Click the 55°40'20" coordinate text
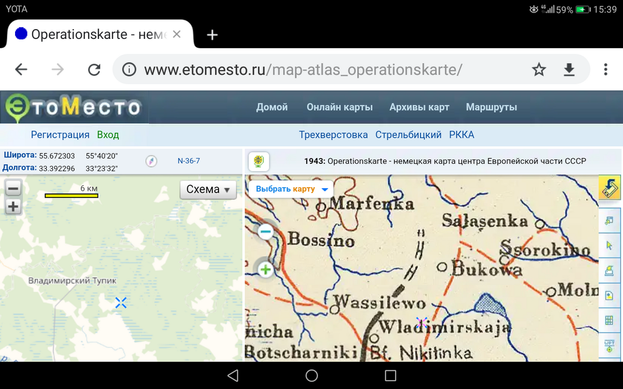Screen dimensions: 623x389 pyautogui.click(x=102, y=156)
